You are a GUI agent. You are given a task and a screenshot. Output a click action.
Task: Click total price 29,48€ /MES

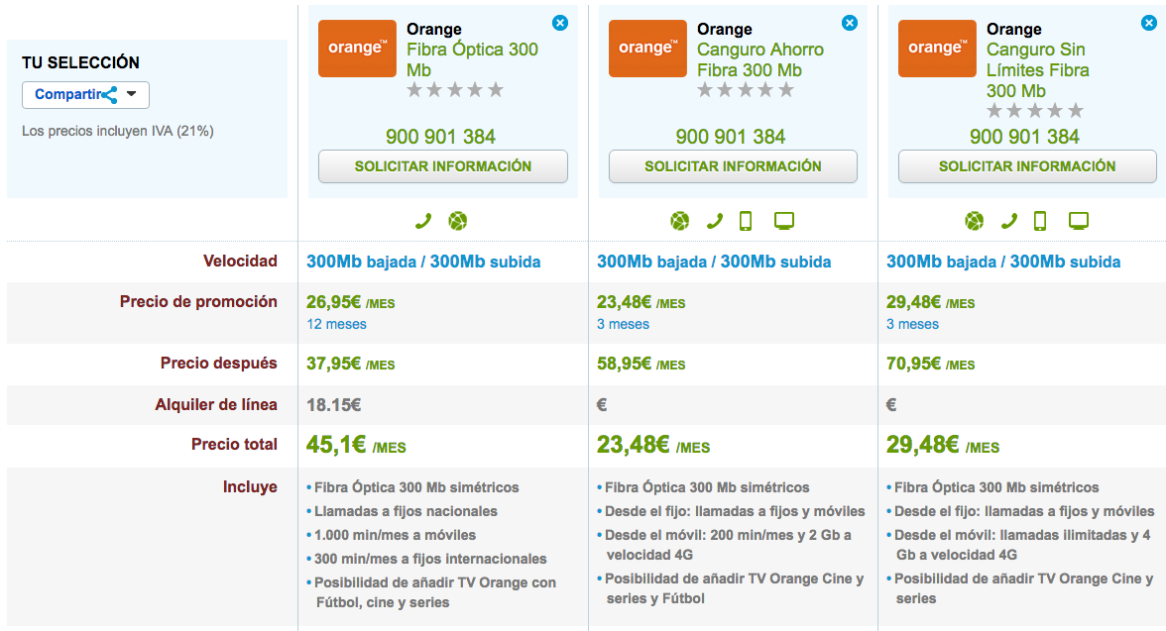[943, 445]
